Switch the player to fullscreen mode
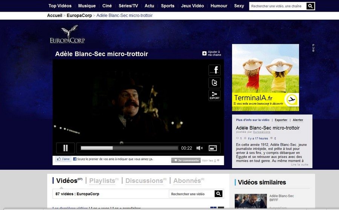 click(x=212, y=148)
